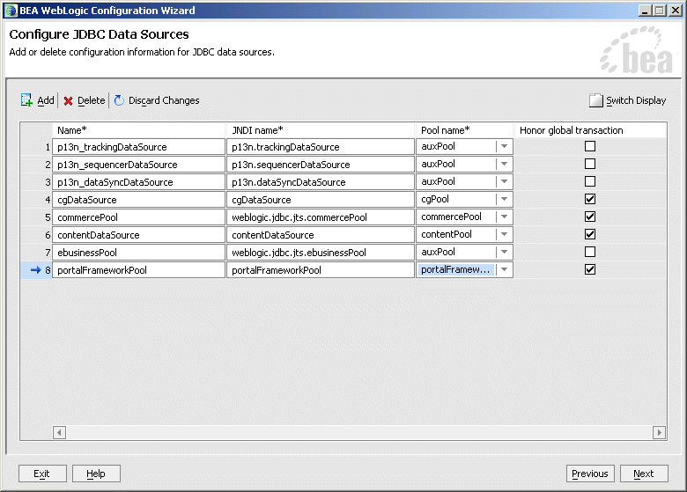Edit JNDI name weblogic.jdbc.jts.ebusinessPool
687x492 pixels.
click(321, 252)
